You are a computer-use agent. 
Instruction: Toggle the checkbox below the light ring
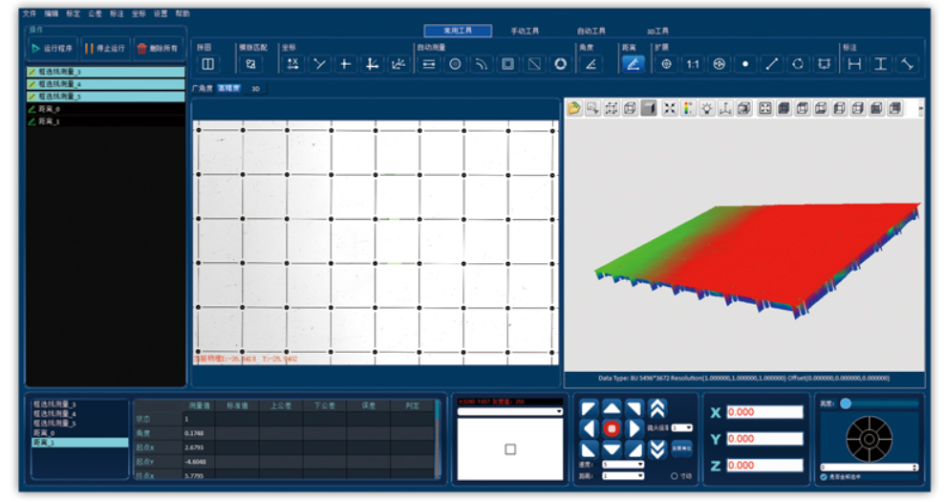(824, 476)
